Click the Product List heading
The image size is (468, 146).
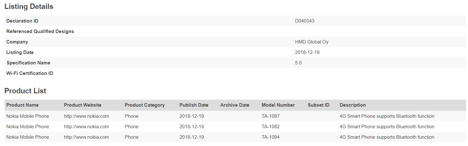click(25, 91)
